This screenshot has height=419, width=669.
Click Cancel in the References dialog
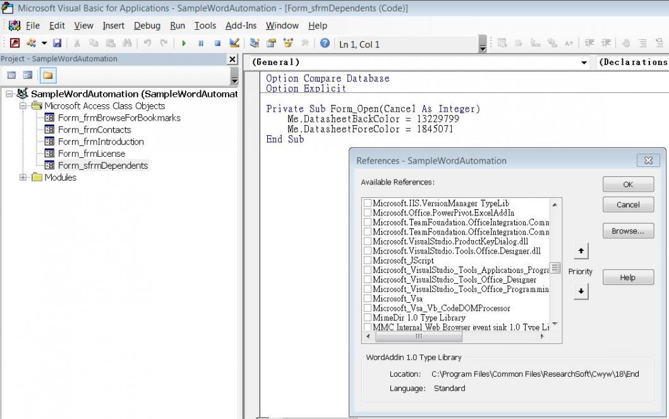pyautogui.click(x=628, y=204)
